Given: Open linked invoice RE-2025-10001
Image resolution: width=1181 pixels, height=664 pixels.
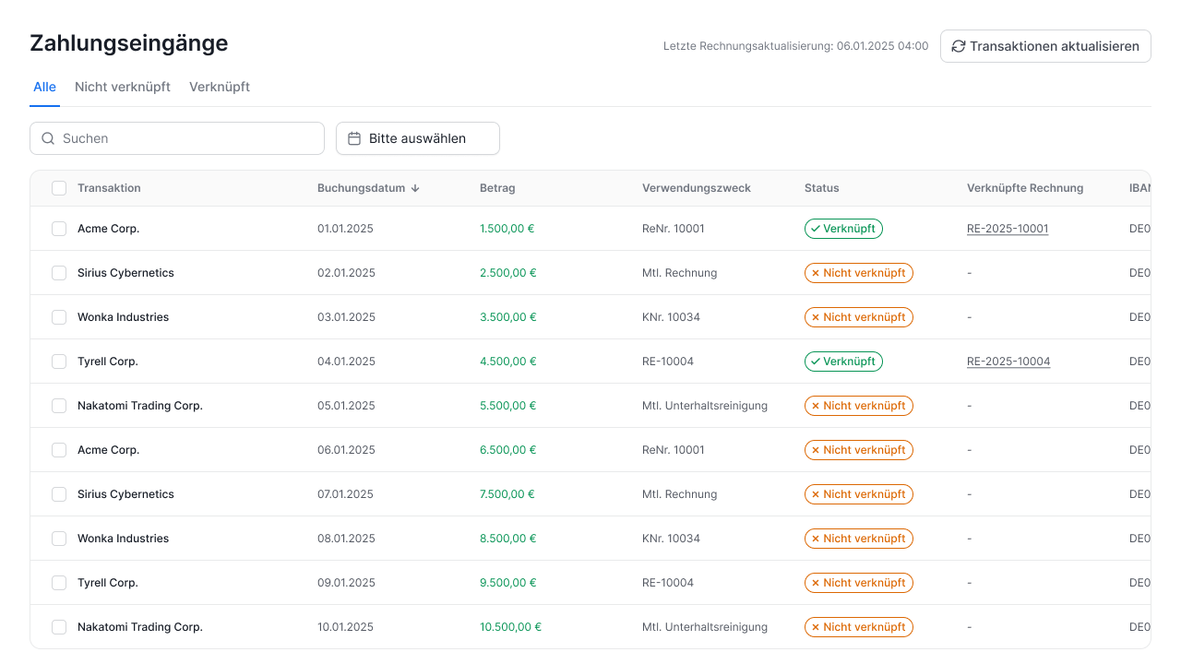Looking at the screenshot, I should click(x=1008, y=229).
